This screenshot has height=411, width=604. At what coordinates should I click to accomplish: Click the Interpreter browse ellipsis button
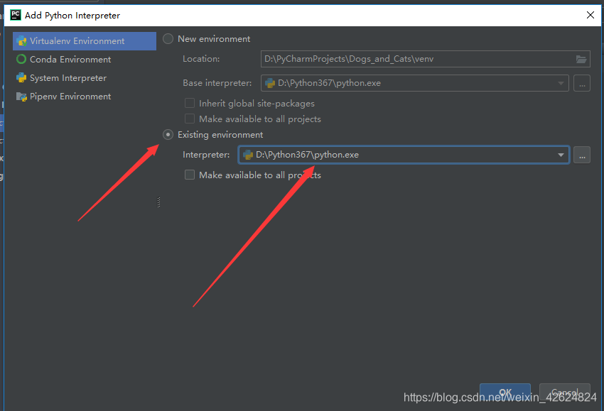tap(582, 155)
